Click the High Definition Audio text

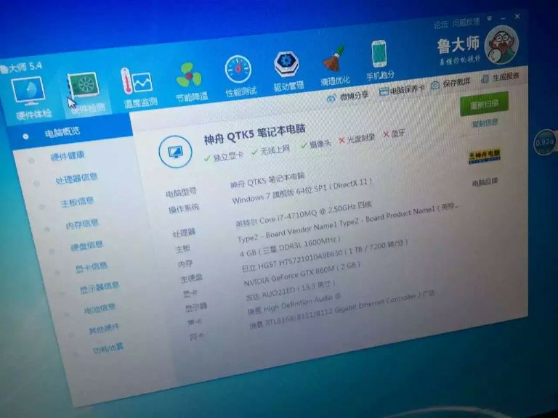pos(294,304)
